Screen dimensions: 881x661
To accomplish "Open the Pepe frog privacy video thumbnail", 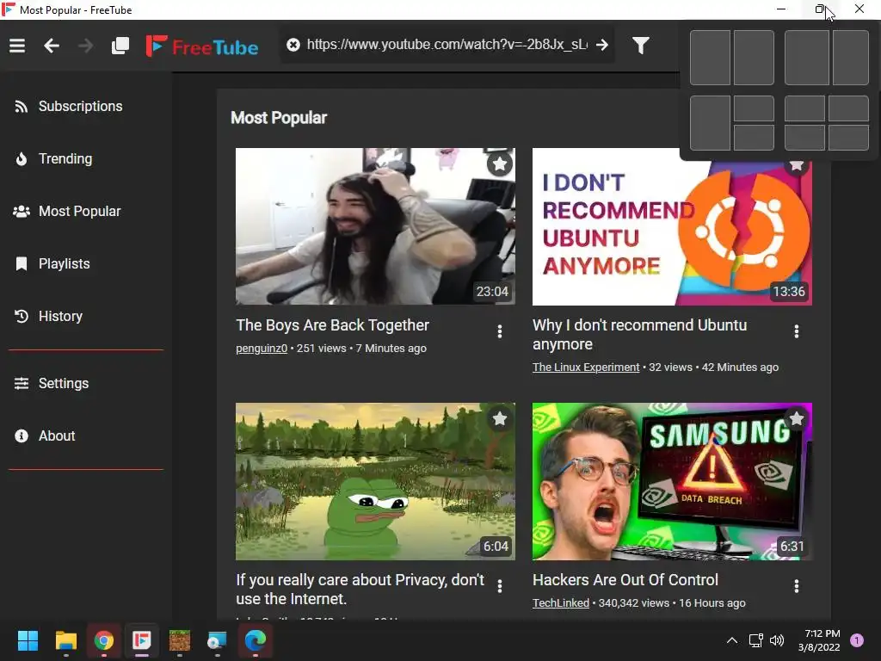I will point(375,481).
